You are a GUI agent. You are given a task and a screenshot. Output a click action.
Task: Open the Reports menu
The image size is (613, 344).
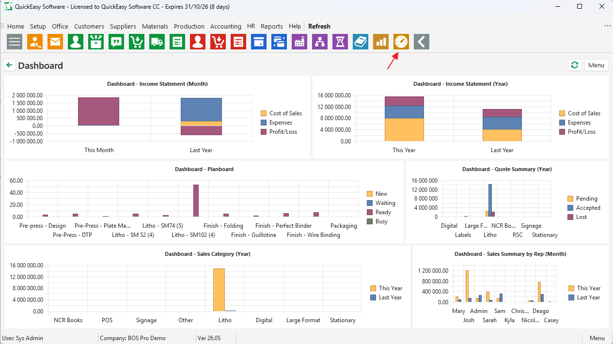[x=272, y=26]
